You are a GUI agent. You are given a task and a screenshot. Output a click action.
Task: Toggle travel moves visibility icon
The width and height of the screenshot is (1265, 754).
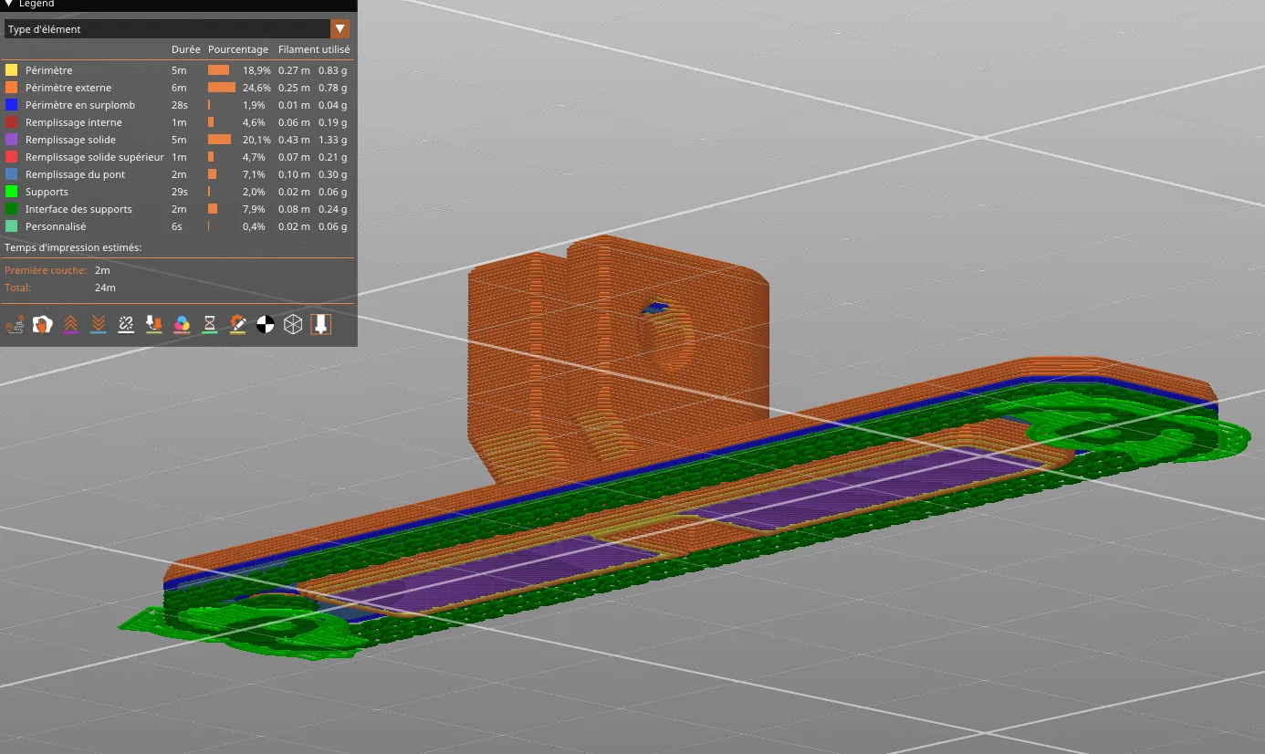(x=15, y=324)
